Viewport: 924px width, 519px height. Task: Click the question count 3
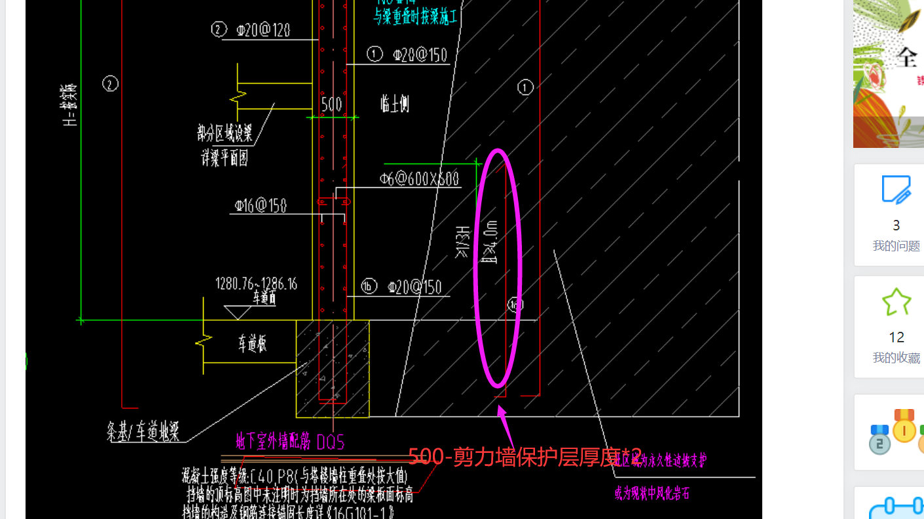pyautogui.click(x=896, y=225)
